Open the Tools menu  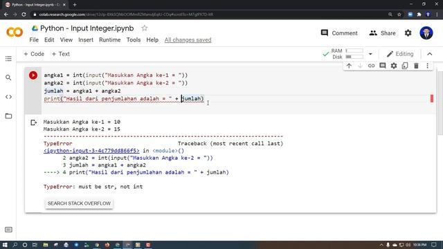click(x=134, y=40)
